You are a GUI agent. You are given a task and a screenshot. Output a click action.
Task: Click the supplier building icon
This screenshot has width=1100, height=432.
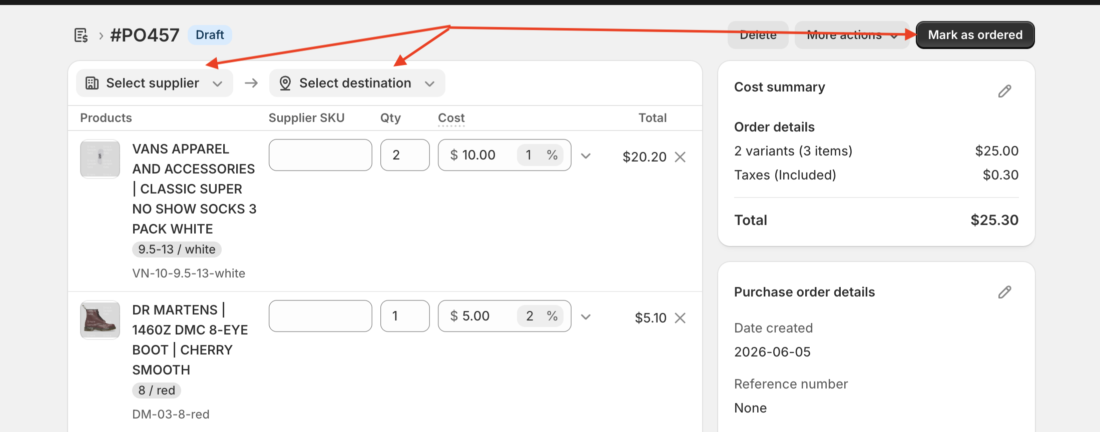[x=92, y=83]
